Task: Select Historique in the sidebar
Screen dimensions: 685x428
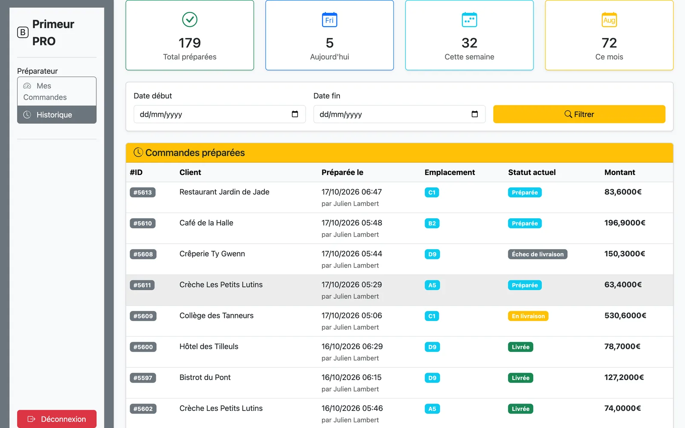Action: [57, 115]
